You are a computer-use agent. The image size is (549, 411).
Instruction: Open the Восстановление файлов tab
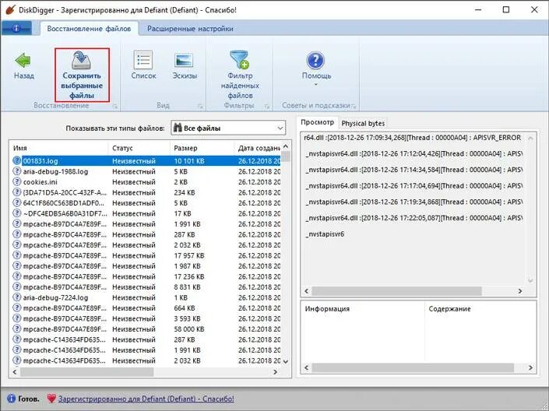click(89, 29)
